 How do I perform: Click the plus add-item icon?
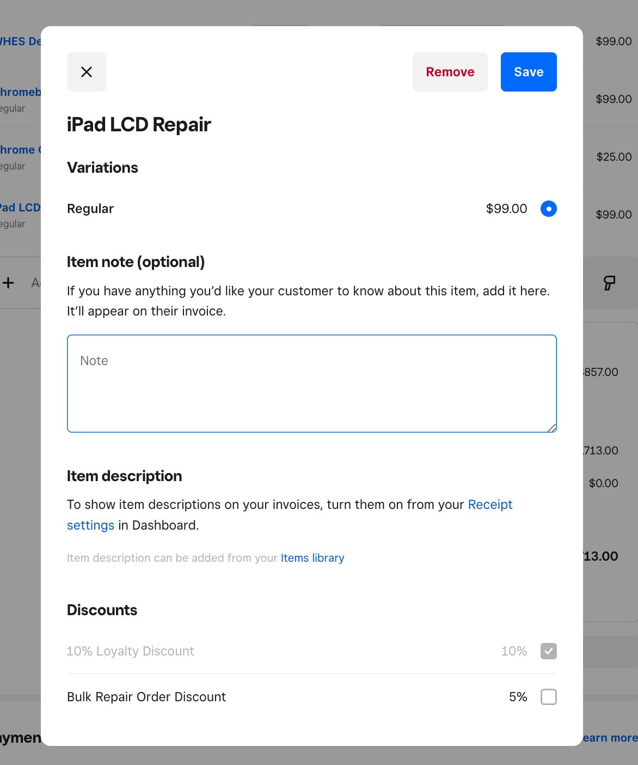click(x=9, y=283)
